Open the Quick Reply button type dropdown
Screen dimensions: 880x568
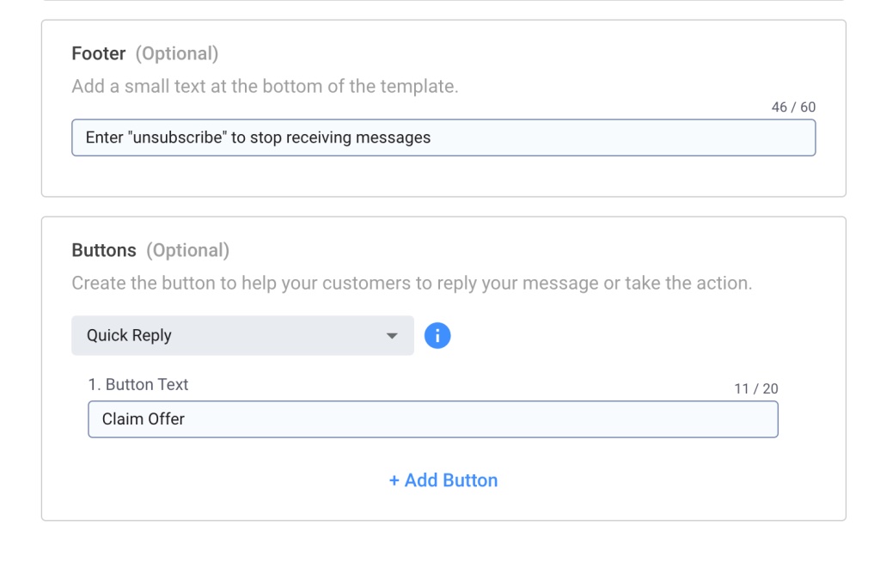coord(242,335)
